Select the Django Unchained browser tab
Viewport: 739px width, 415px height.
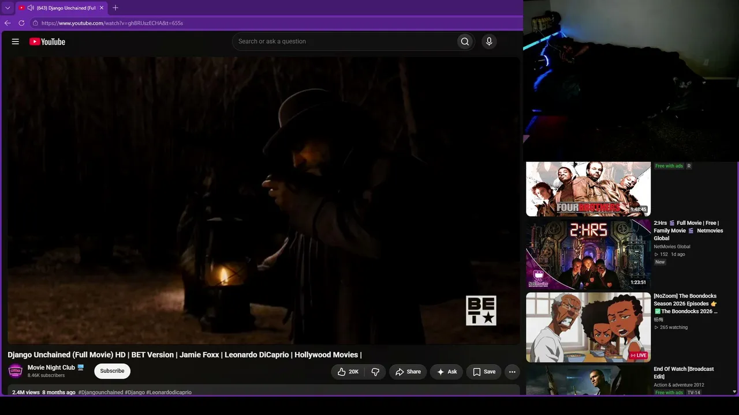click(61, 8)
